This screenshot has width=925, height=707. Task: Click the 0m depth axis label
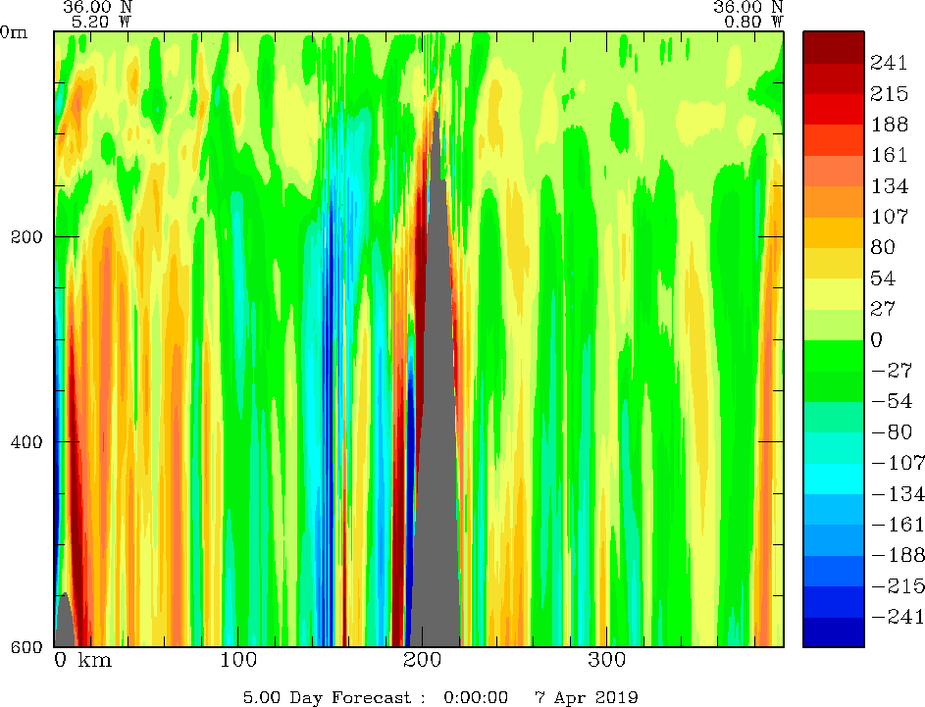14,31
